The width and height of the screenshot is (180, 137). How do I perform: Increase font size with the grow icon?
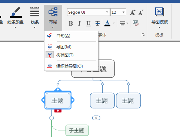(x=133, y=12)
